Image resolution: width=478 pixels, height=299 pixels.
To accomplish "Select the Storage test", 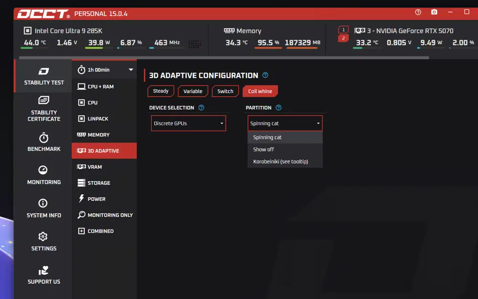I will click(x=104, y=183).
